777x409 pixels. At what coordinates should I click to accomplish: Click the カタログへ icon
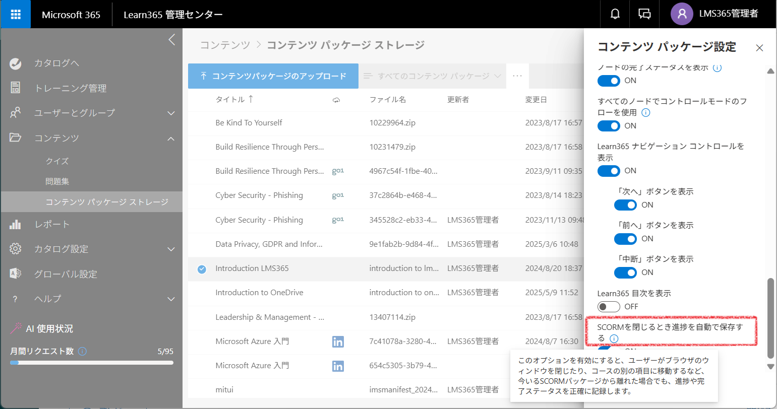[16, 63]
